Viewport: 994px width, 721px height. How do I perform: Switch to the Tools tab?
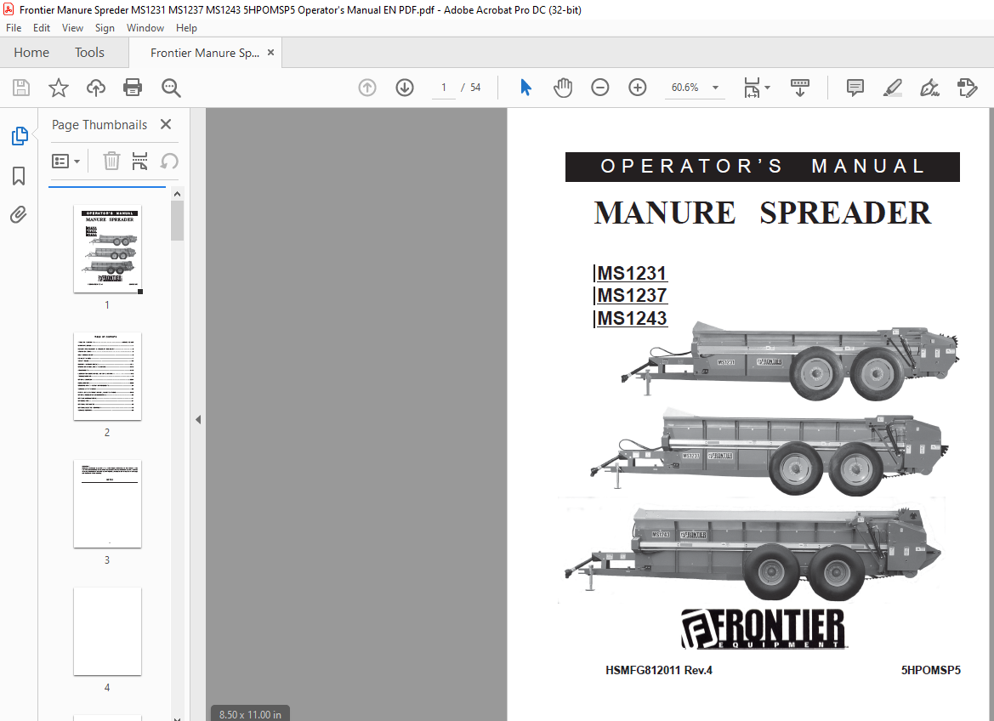(x=89, y=53)
